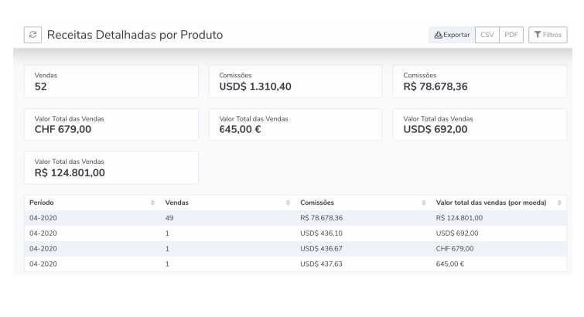Export the report as PDF
This screenshot has width=584, height=317.
coord(511,35)
